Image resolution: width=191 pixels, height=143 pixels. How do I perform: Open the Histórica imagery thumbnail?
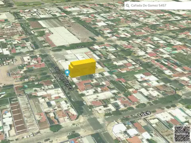click(182, 134)
